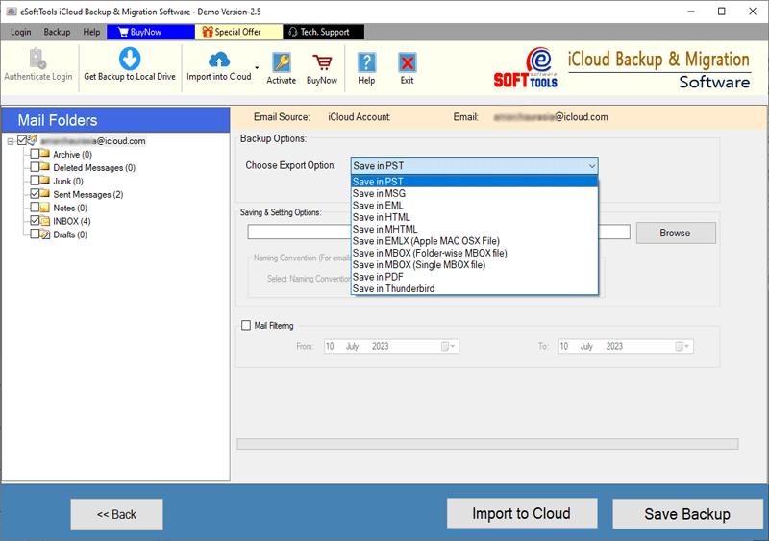The width and height of the screenshot is (769, 541).
Task: Click the backup progress bar
Action: 487,444
